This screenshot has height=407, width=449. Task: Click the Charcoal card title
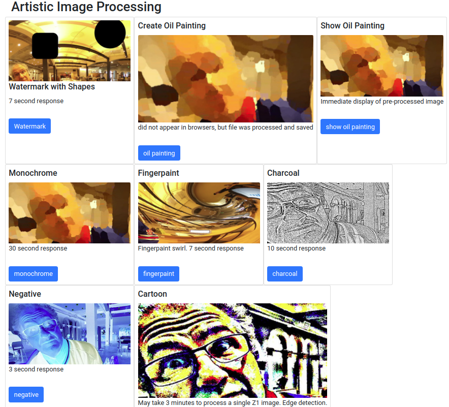pos(283,173)
